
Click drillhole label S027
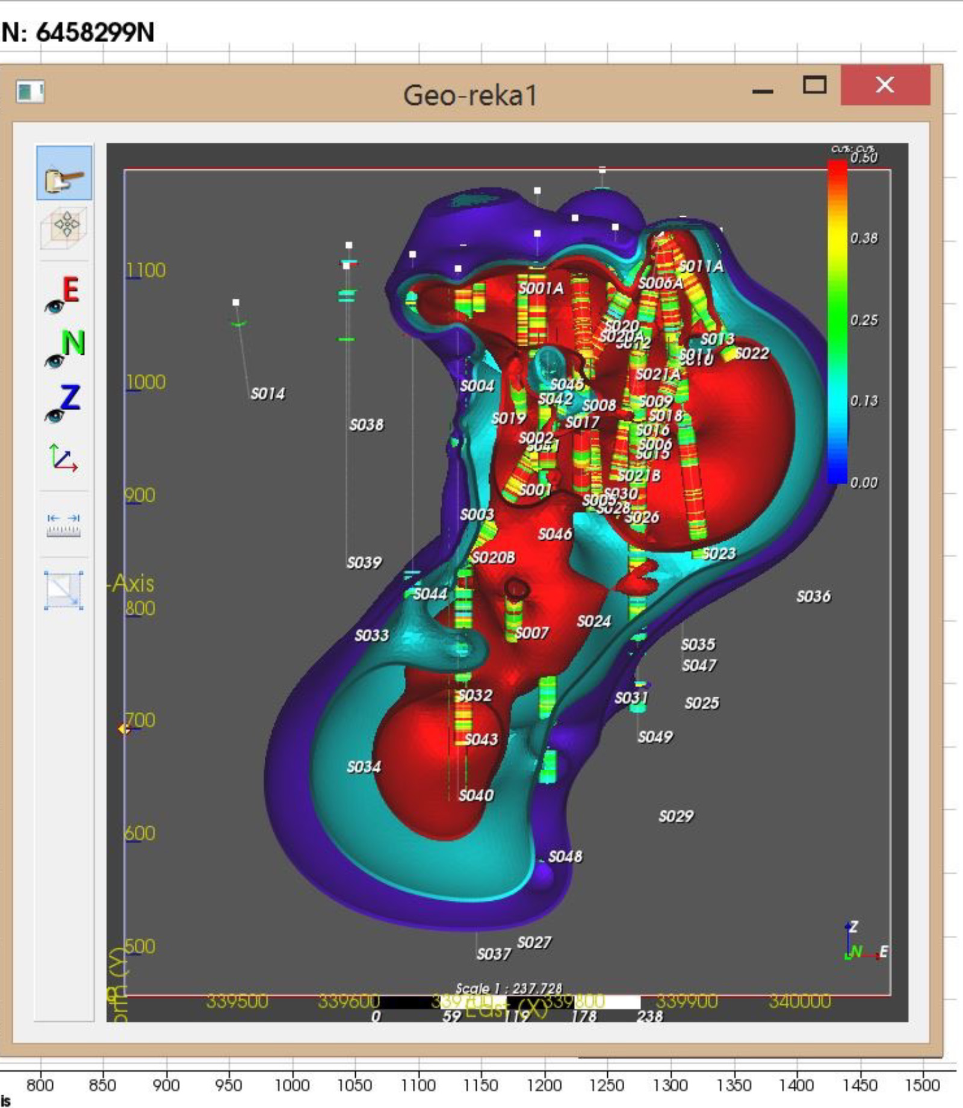(534, 942)
